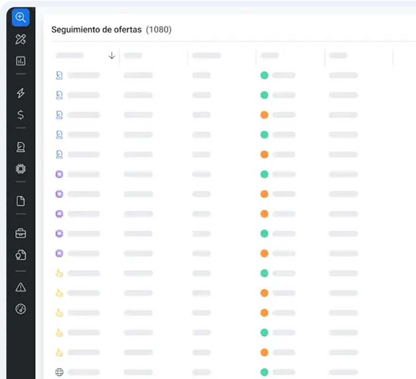This screenshot has width=416, height=379.
Task: Open the magnifier search icon in sidebar
Action: (x=21, y=17)
